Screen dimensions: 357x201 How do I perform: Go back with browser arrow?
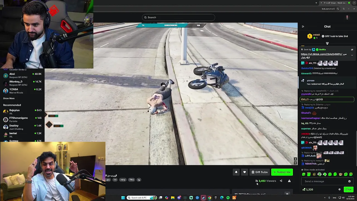354,9
